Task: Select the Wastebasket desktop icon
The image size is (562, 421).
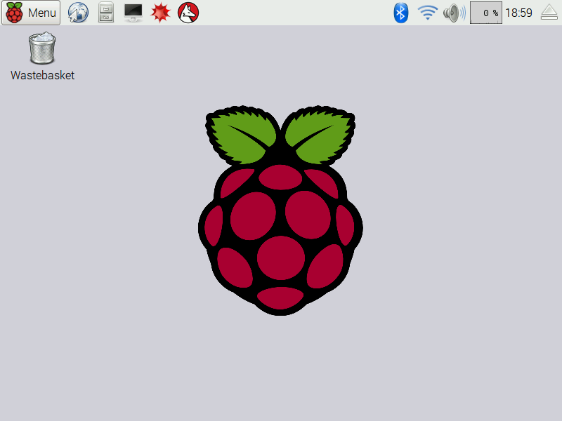Action: click(42, 57)
